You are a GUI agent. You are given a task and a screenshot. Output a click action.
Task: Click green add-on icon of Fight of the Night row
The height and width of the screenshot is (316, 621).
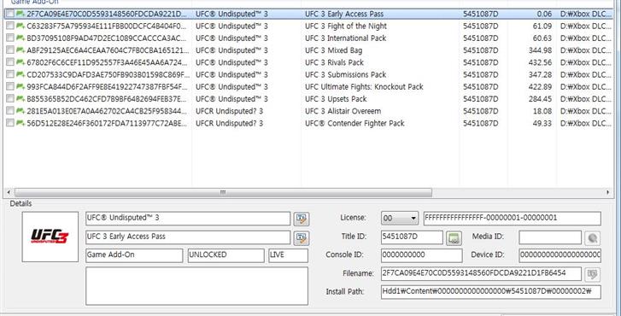pyautogui.click(x=21, y=26)
